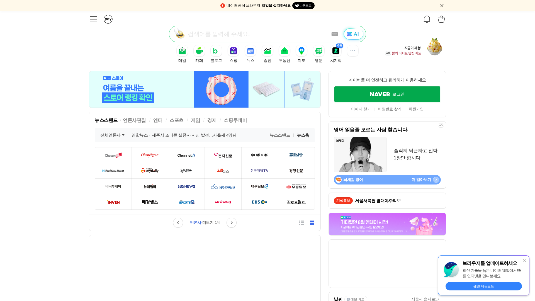The height and width of the screenshot is (301, 535).
Task: Click the 대구일보 press logo
Action: coord(260,186)
